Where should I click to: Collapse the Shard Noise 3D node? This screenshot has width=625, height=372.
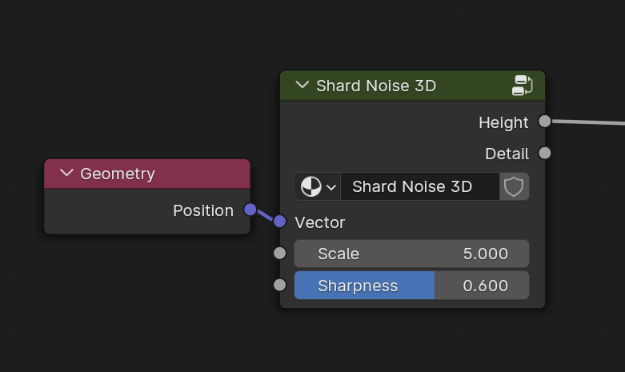(x=302, y=86)
